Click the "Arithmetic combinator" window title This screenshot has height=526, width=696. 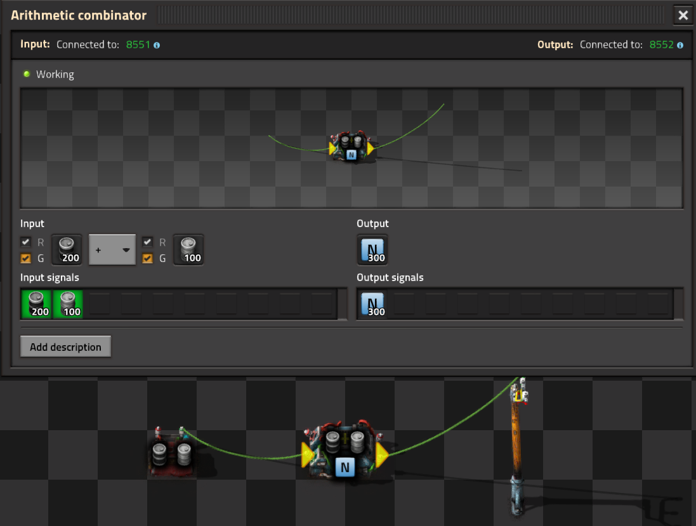(x=79, y=15)
